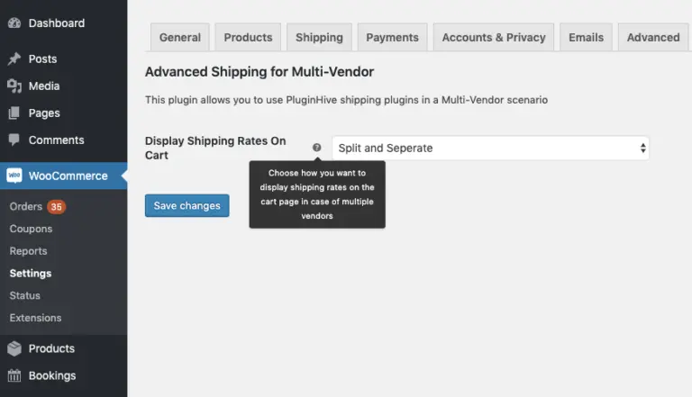Open the Orders submenu link
Viewport: 692px width, 397px height.
click(26, 207)
